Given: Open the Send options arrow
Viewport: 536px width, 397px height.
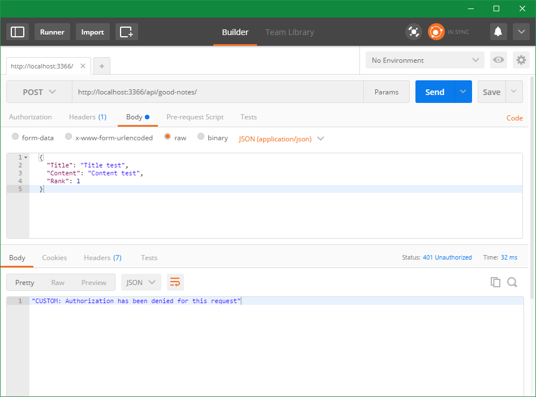Looking at the screenshot, I should (463, 92).
